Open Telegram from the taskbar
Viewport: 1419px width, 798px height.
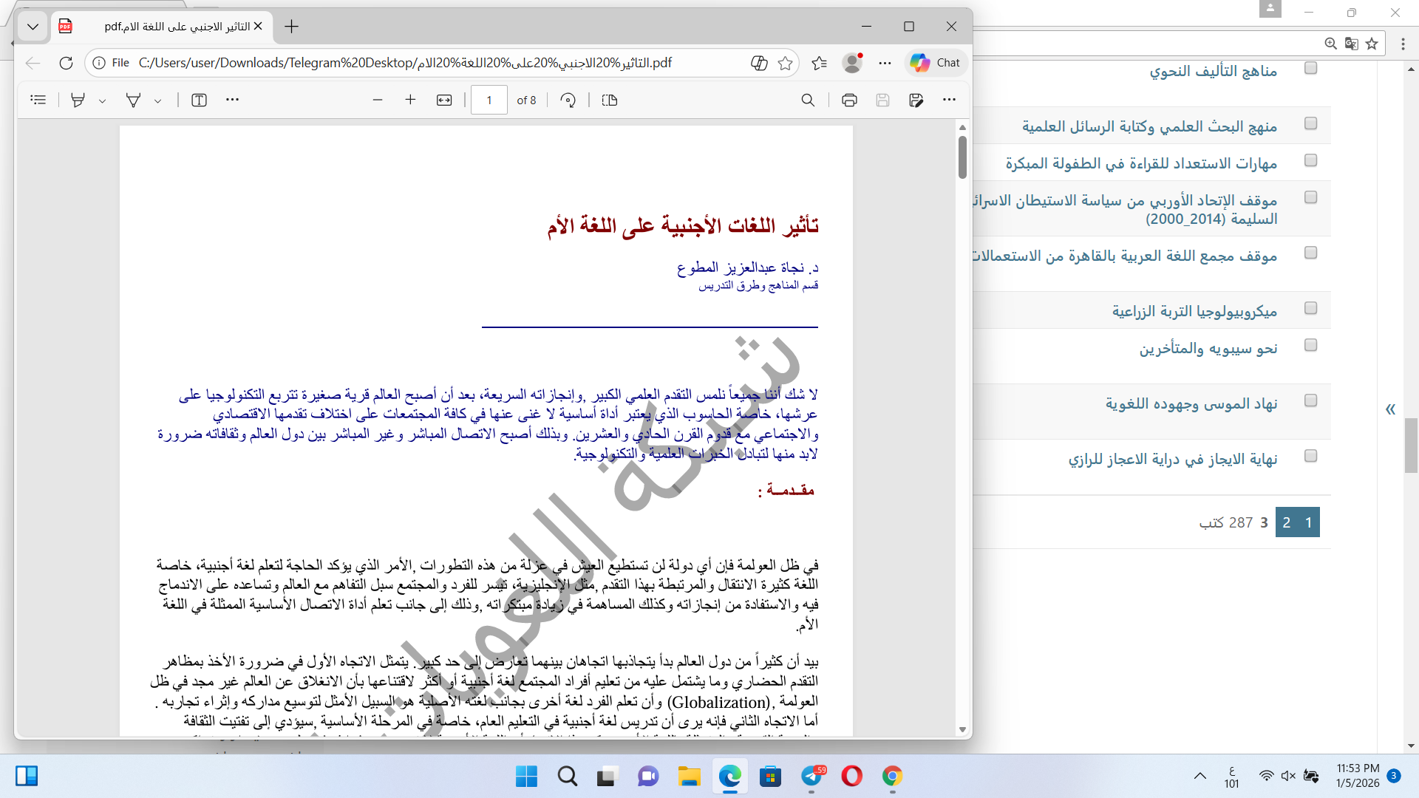pos(811,777)
